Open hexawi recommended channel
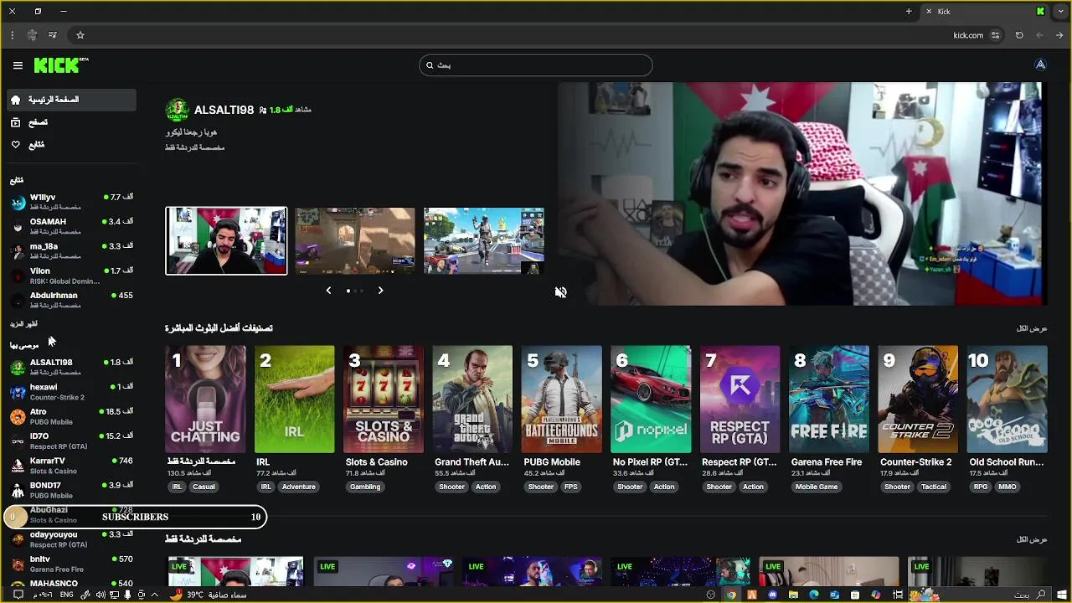 pyautogui.click(x=70, y=392)
